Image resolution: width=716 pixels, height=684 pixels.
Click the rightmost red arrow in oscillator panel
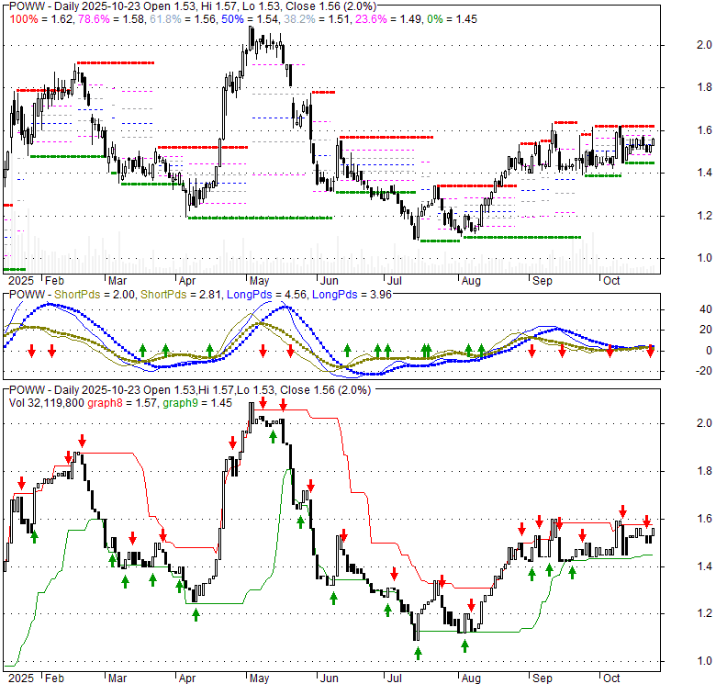tap(650, 350)
